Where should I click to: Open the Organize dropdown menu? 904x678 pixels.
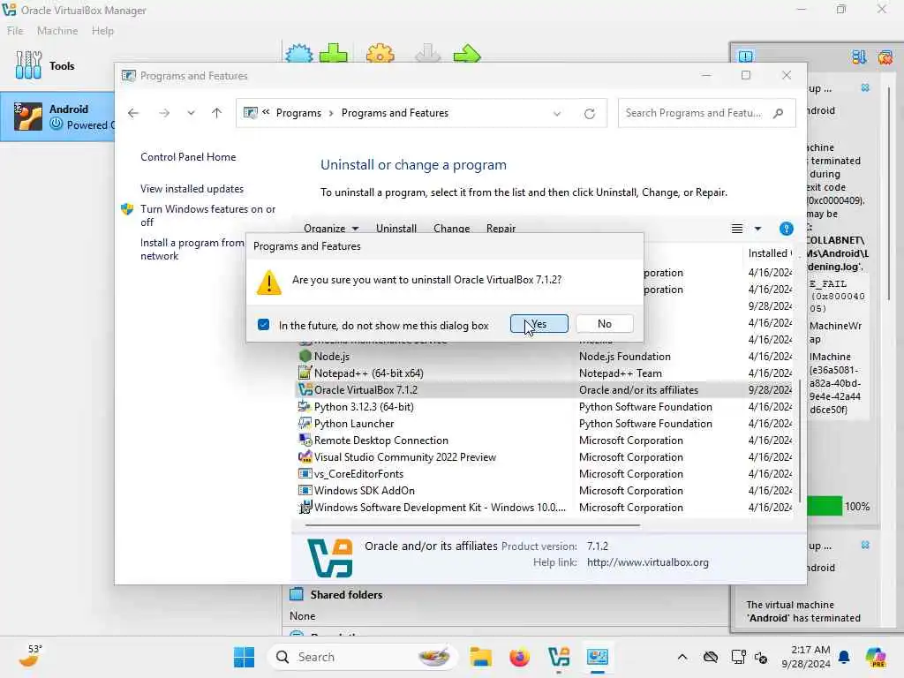[x=331, y=229]
